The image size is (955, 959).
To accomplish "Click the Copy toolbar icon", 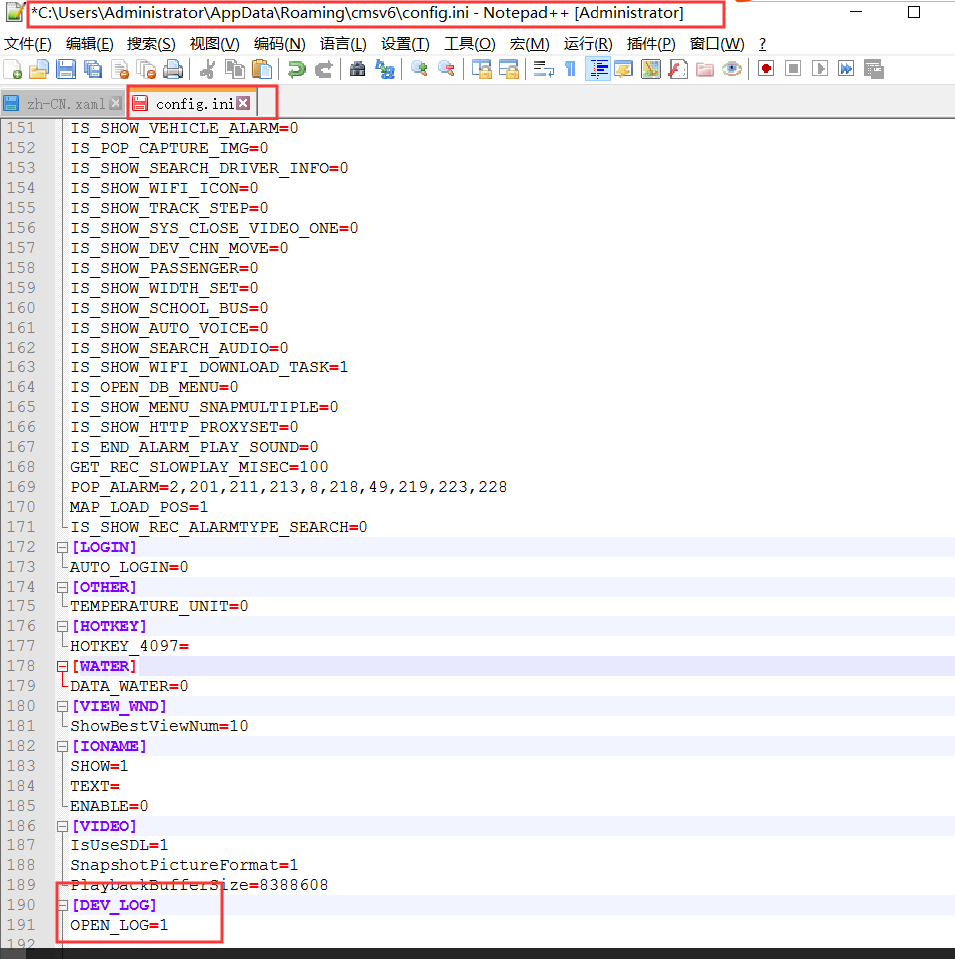I will point(235,69).
